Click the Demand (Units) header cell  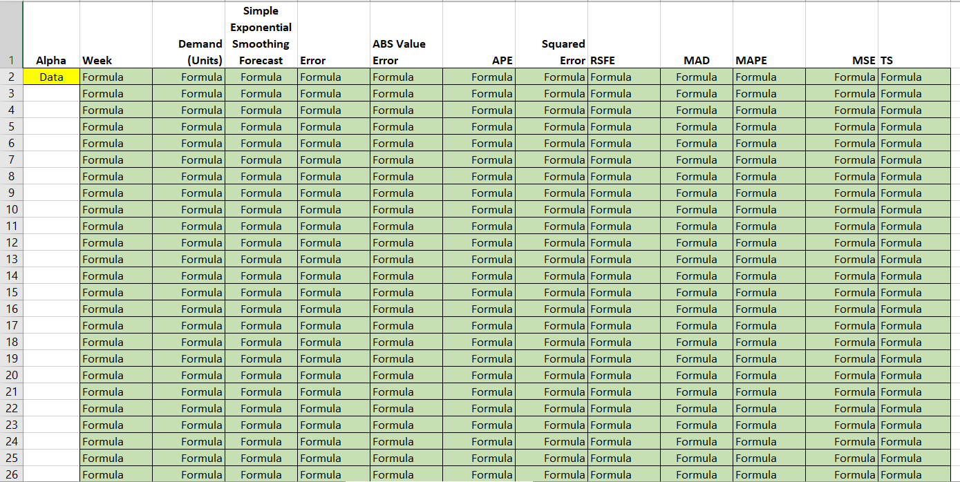[x=187, y=60]
